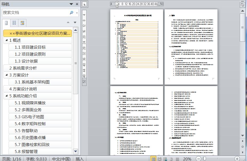This screenshot has height=161, width=247.
Task: Click the zoom out minus button
Action: tap(199, 159)
